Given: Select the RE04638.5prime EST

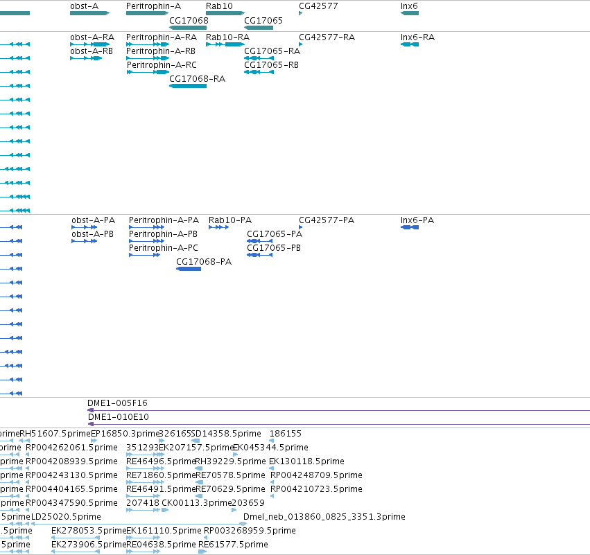Looking at the screenshot, I should (x=144, y=552).
